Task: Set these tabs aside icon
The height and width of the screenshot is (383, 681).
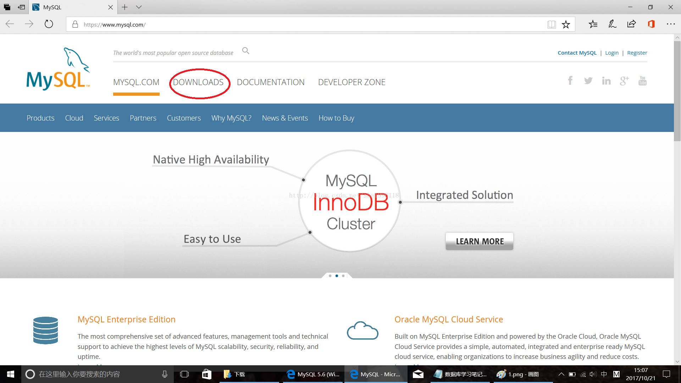Action: (x=21, y=7)
